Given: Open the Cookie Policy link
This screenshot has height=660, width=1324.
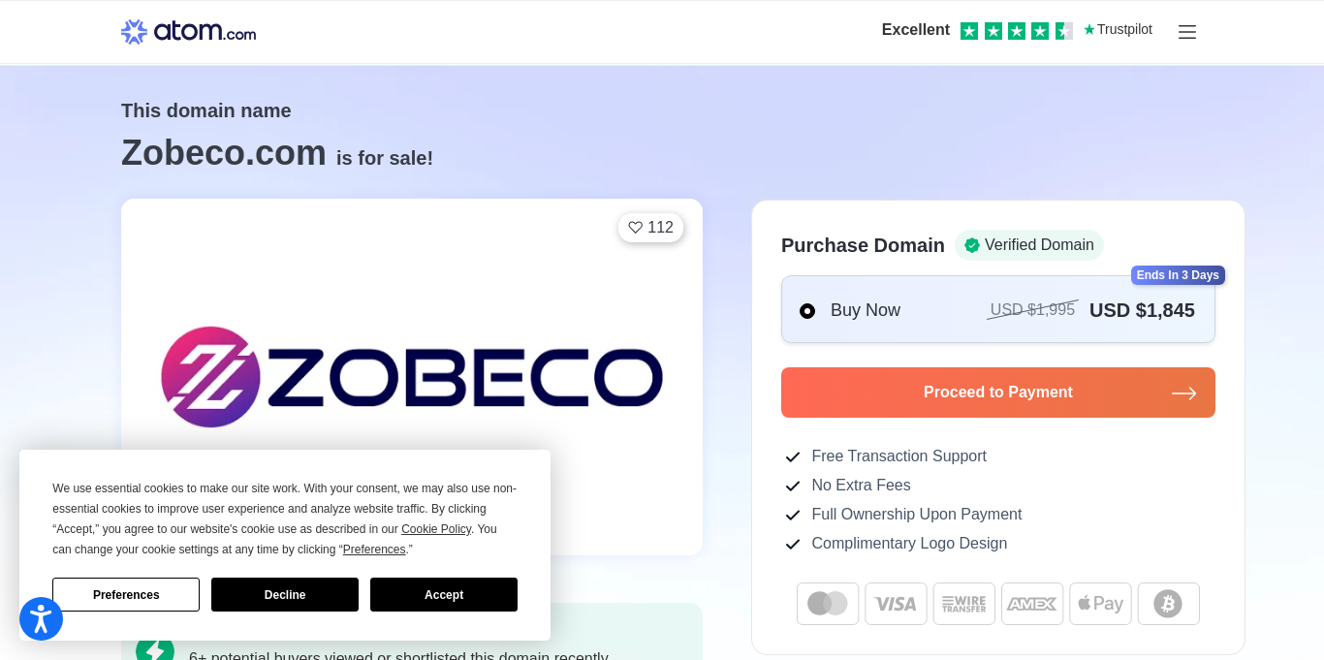Looking at the screenshot, I should (435, 529).
